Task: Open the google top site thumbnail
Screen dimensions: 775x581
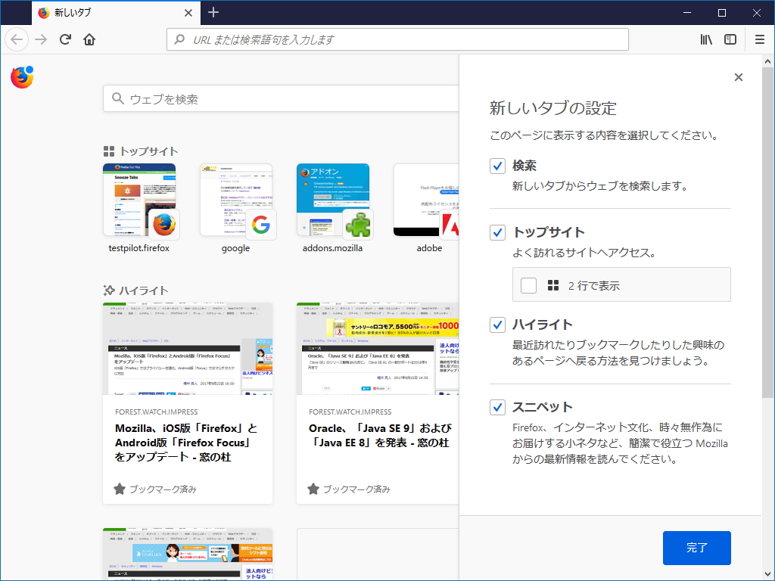Action: click(235, 200)
